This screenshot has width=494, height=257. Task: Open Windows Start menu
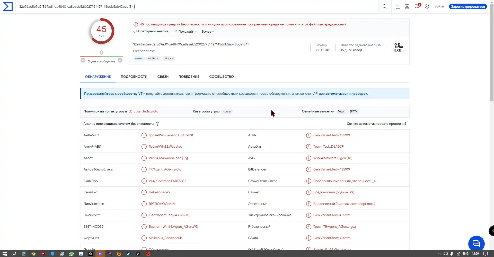[x=4, y=254]
